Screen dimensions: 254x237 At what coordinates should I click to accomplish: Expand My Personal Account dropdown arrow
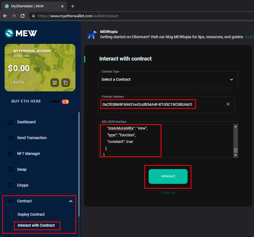[x=56, y=51]
